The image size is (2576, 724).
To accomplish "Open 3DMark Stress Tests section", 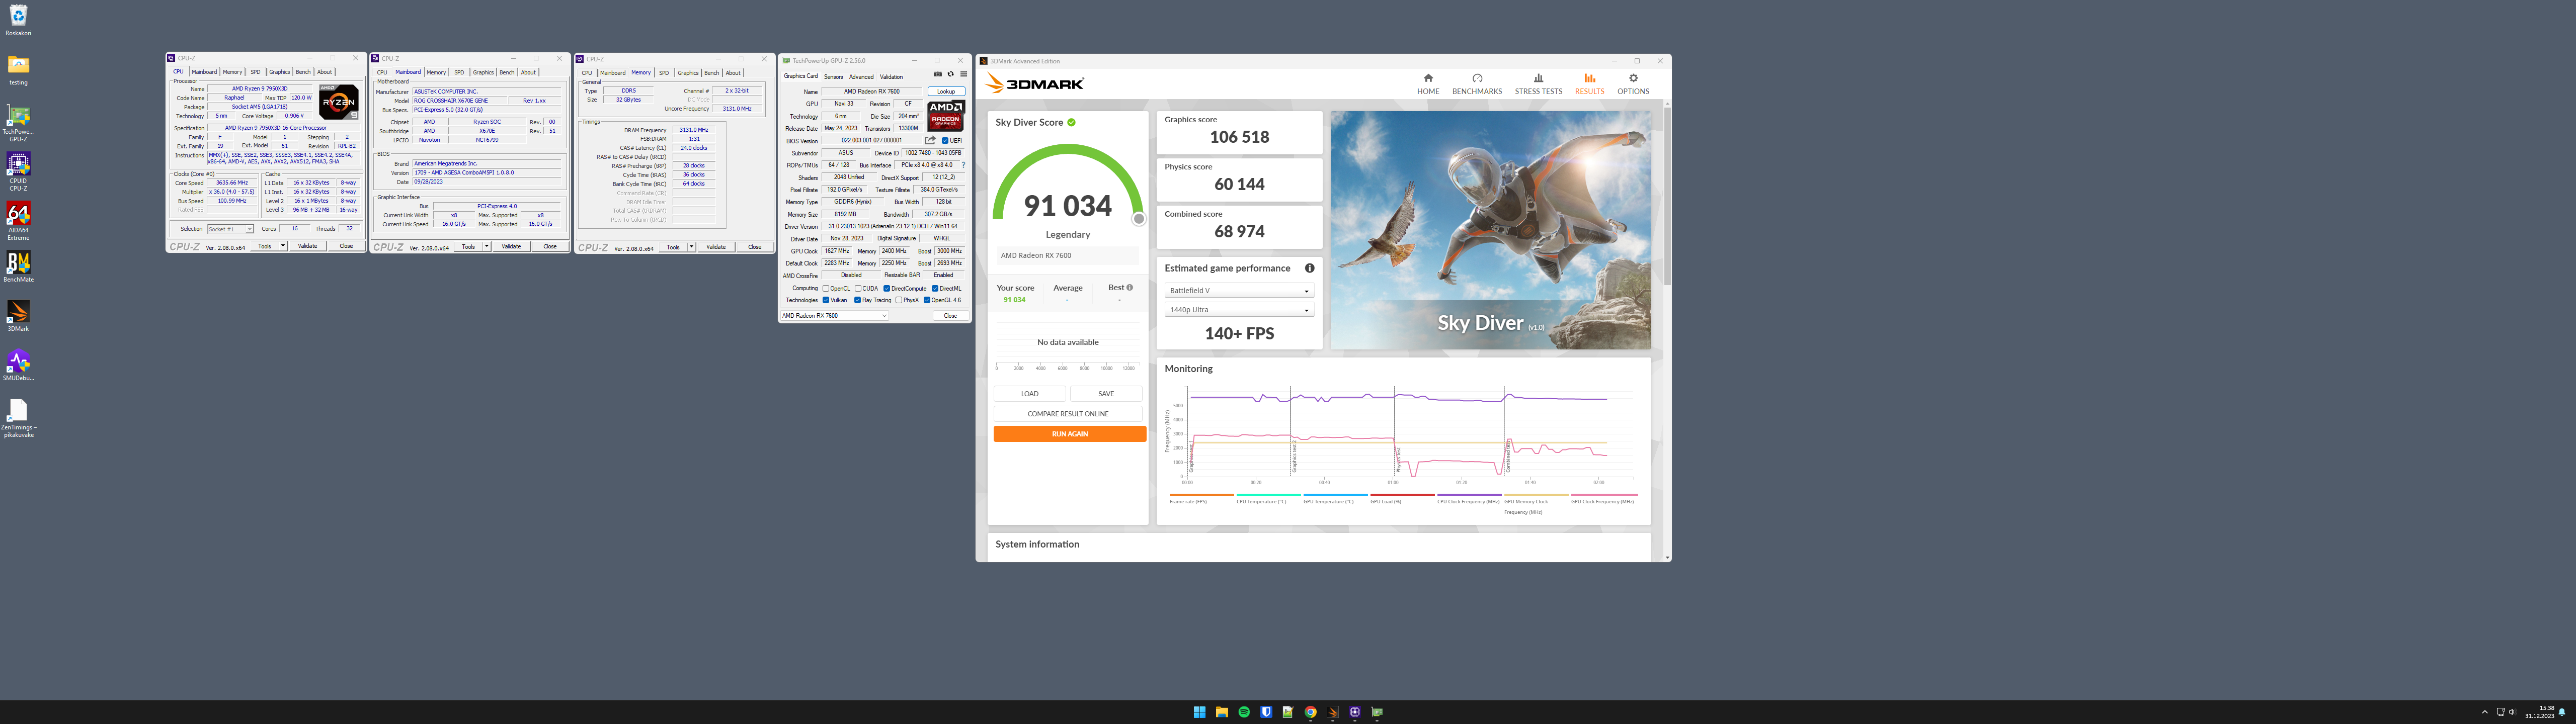I will click(1538, 84).
